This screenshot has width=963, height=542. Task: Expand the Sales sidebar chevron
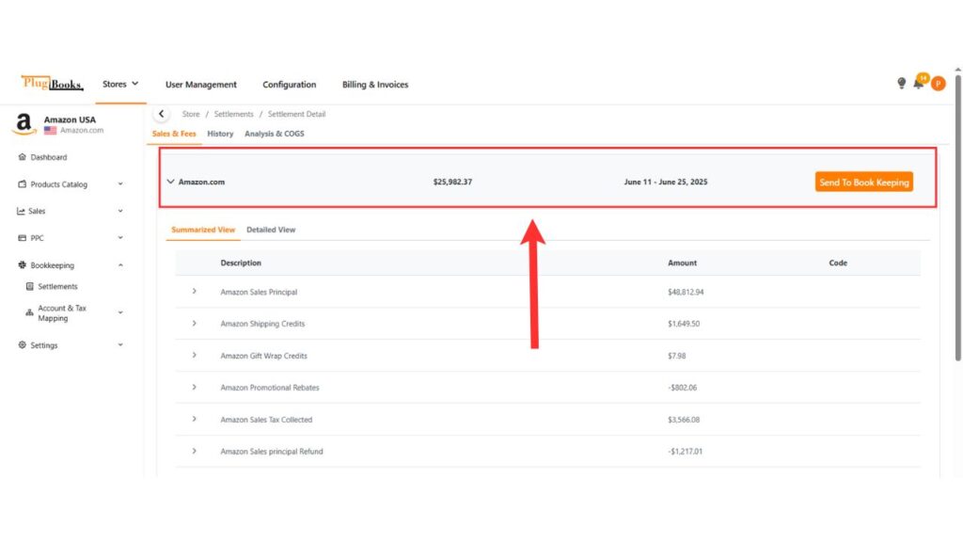120,211
